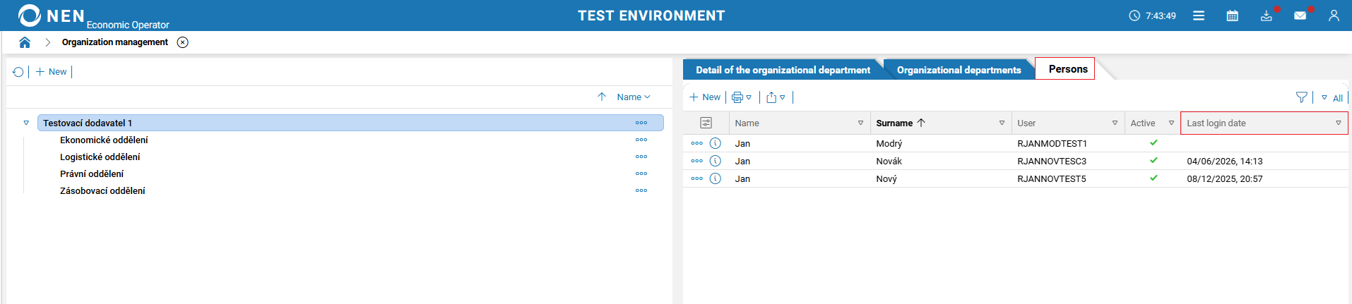Click New in the Persons toolbar
This screenshot has height=304, width=1352.
coord(705,97)
